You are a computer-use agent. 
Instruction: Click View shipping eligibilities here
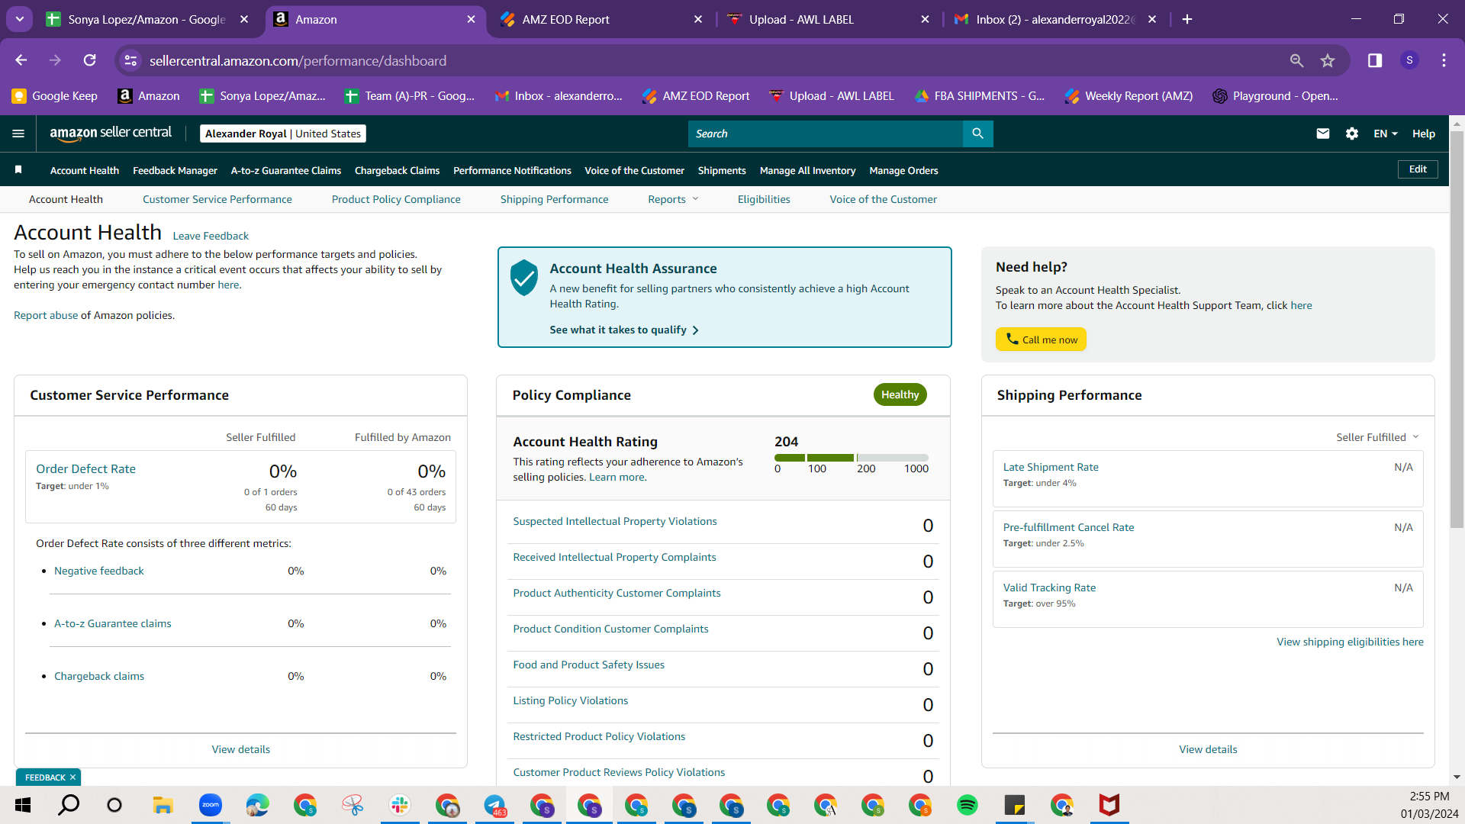(x=1350, y=642)
